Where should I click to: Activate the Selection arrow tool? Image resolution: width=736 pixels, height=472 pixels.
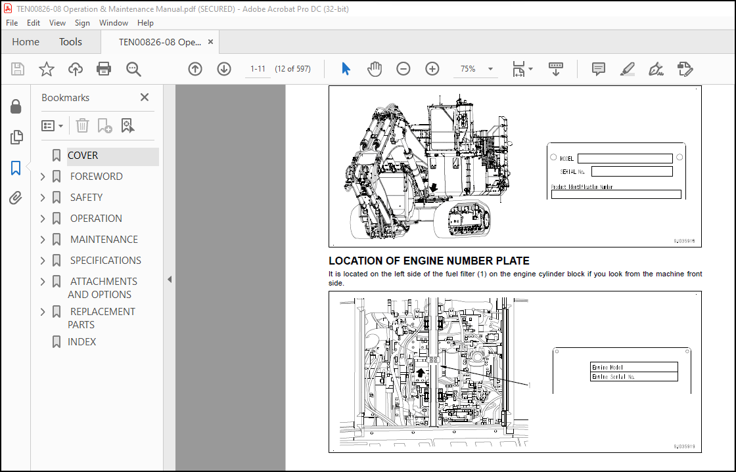[346, 69]
